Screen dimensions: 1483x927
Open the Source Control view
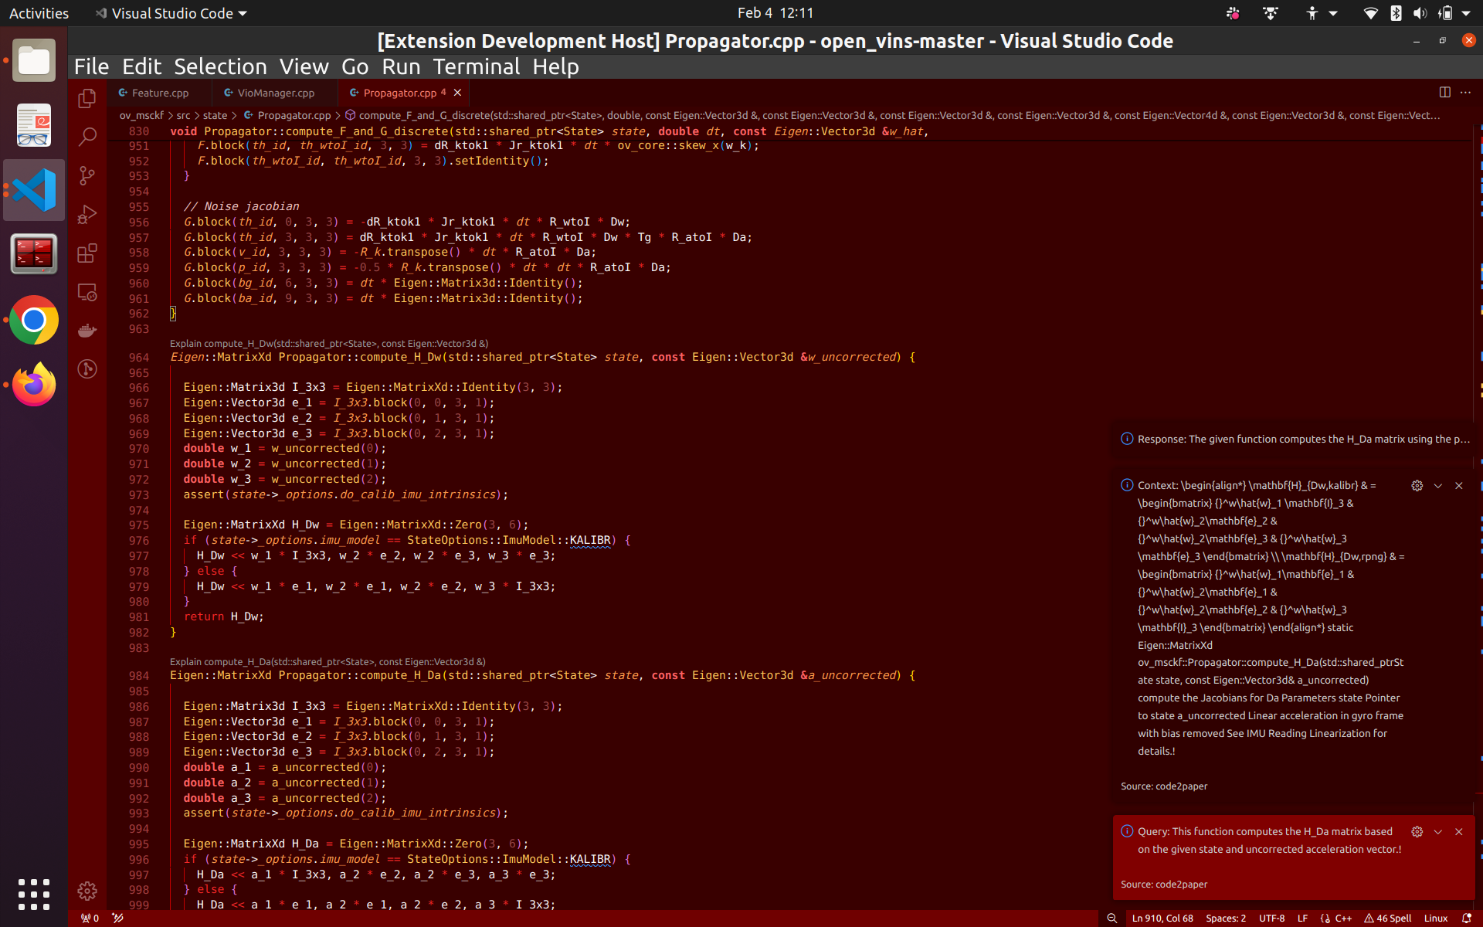click(87, 176)
